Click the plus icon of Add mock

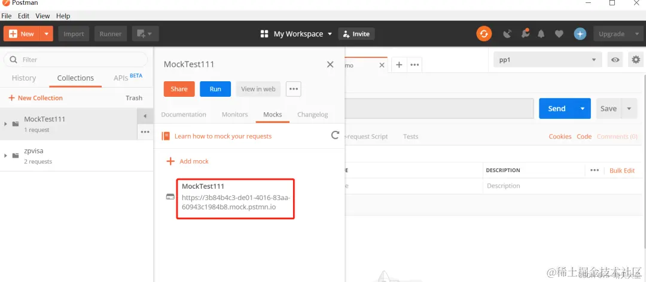click(170, 161)
